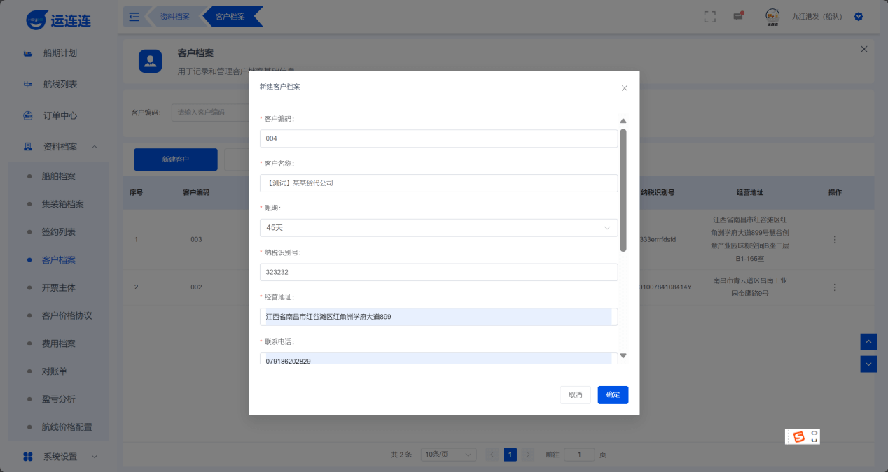
Task: Click the fullscreen toggle icon in header
Action: (709, 17)
